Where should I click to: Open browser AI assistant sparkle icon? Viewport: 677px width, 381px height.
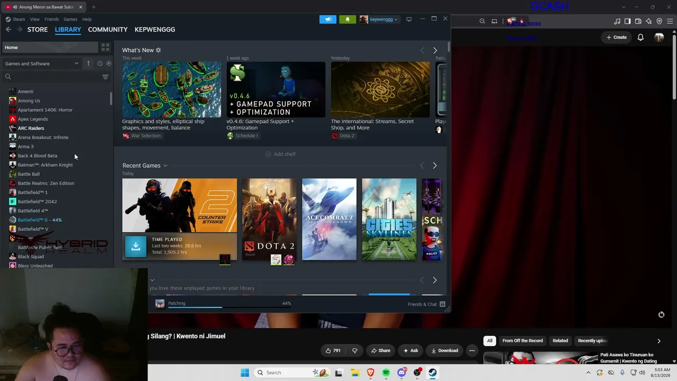[x=649, y=21]
